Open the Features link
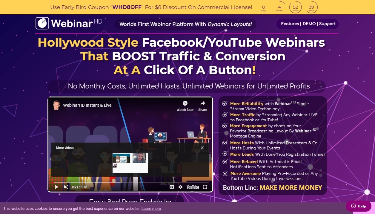This screenshot has height=214, width=375. 290,24
